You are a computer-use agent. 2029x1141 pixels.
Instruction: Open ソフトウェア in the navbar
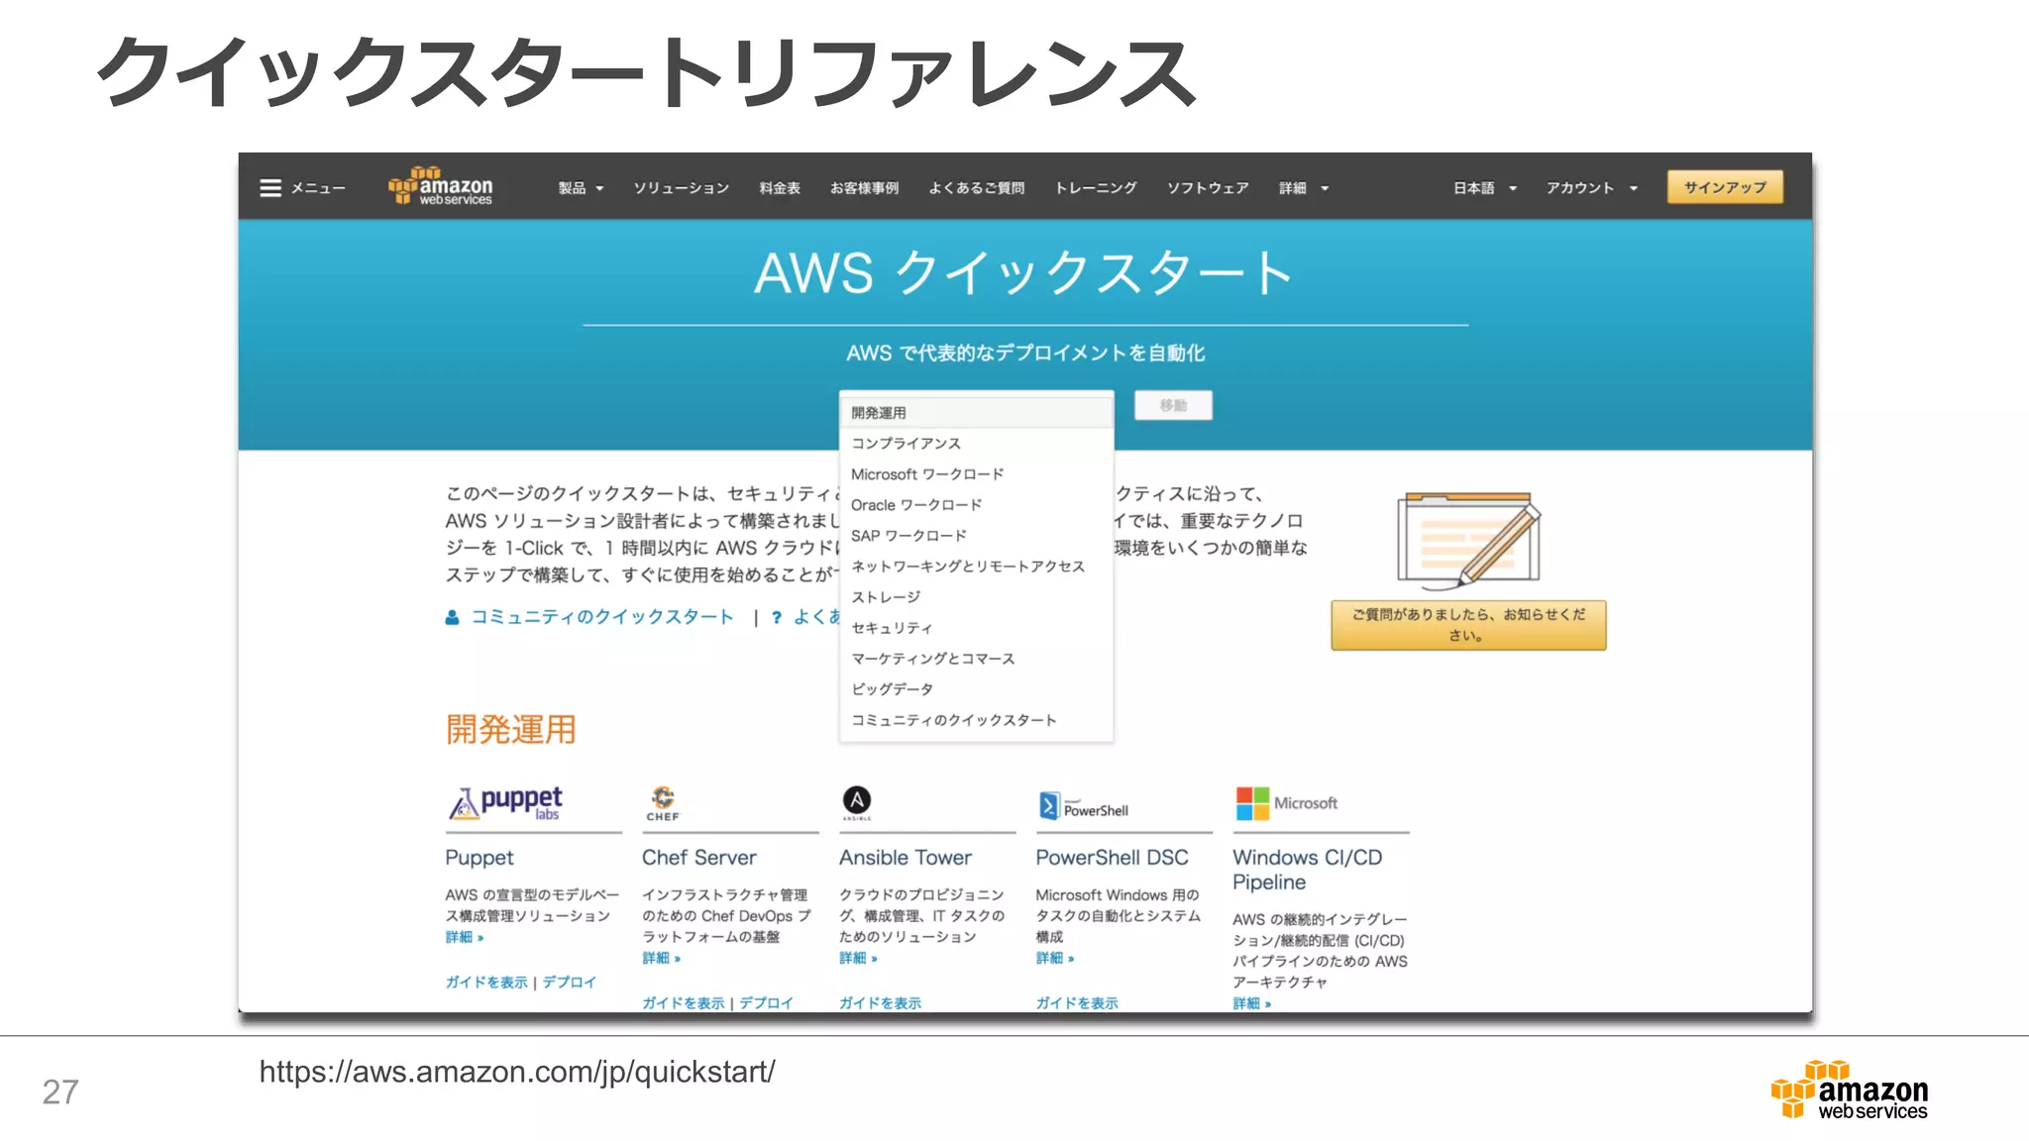1207,188
